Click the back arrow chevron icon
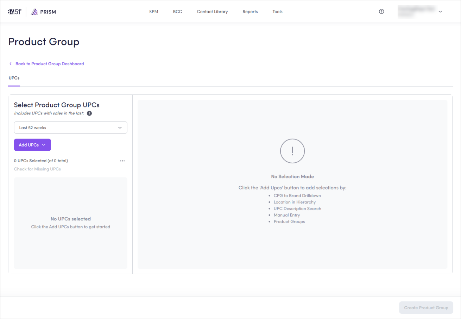The image size is (461, 319). click(11, 64)
